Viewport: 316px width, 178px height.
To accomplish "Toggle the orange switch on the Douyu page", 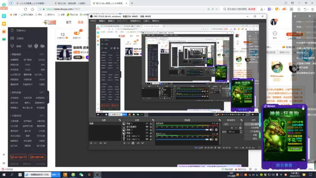I will click(x=77, y=33).
